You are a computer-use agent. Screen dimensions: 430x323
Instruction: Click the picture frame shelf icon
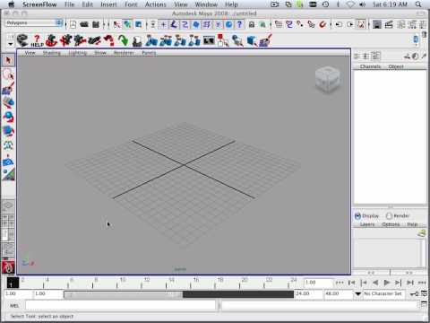[x=209, y=40]
